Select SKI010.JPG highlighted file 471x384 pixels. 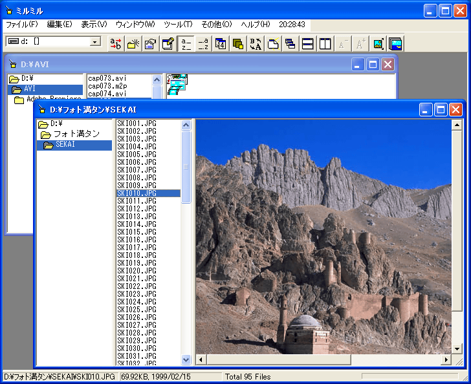(148, 193)
